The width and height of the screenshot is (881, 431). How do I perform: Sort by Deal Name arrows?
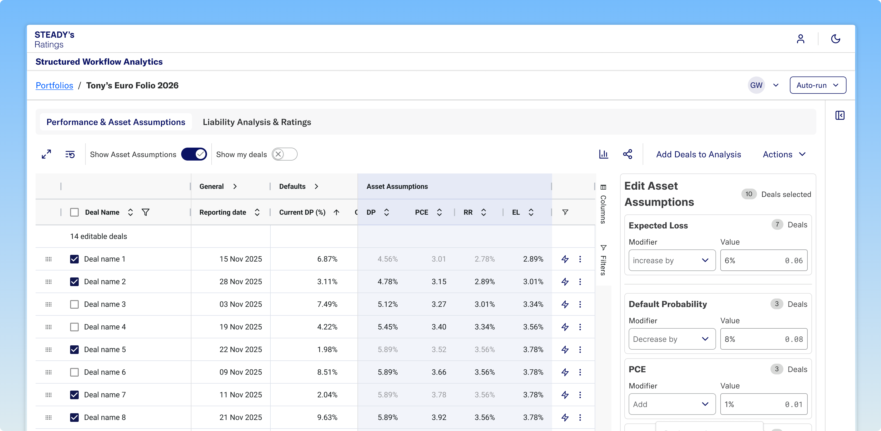click(x=130, y=212)
